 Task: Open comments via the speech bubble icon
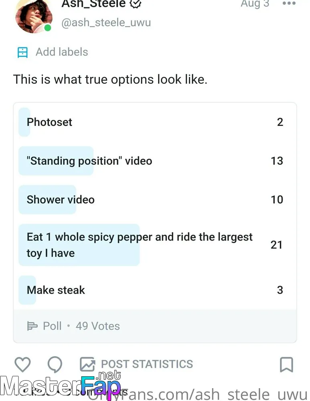coord(55,364)
